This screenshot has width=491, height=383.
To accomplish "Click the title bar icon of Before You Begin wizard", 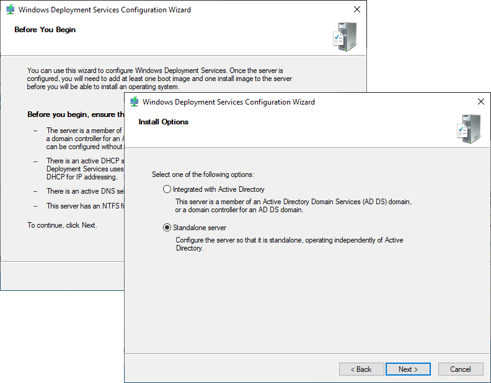I will (x=11, y=9).
